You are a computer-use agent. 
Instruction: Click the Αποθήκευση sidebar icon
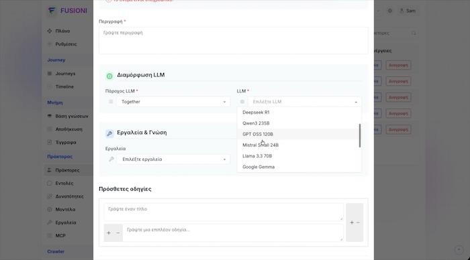(x=50, y=129)
